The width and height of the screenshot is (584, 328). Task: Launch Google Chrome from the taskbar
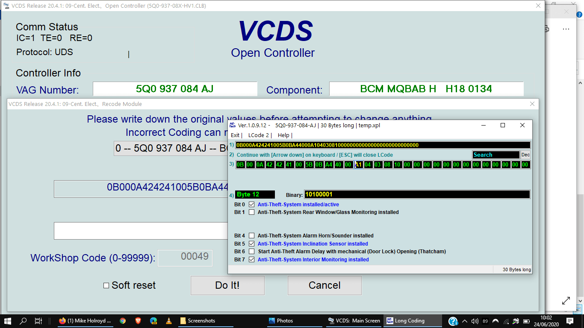point(123,321)
